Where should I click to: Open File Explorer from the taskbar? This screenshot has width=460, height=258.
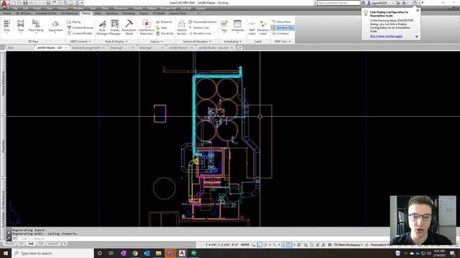(158, 253)
